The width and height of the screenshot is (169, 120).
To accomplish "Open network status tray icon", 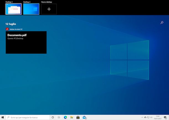I will coord(148,117).
